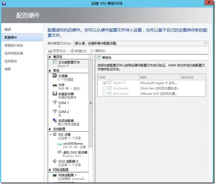
Task: Click the wizard title bar app icon
Action: click(x=4, y=3)
